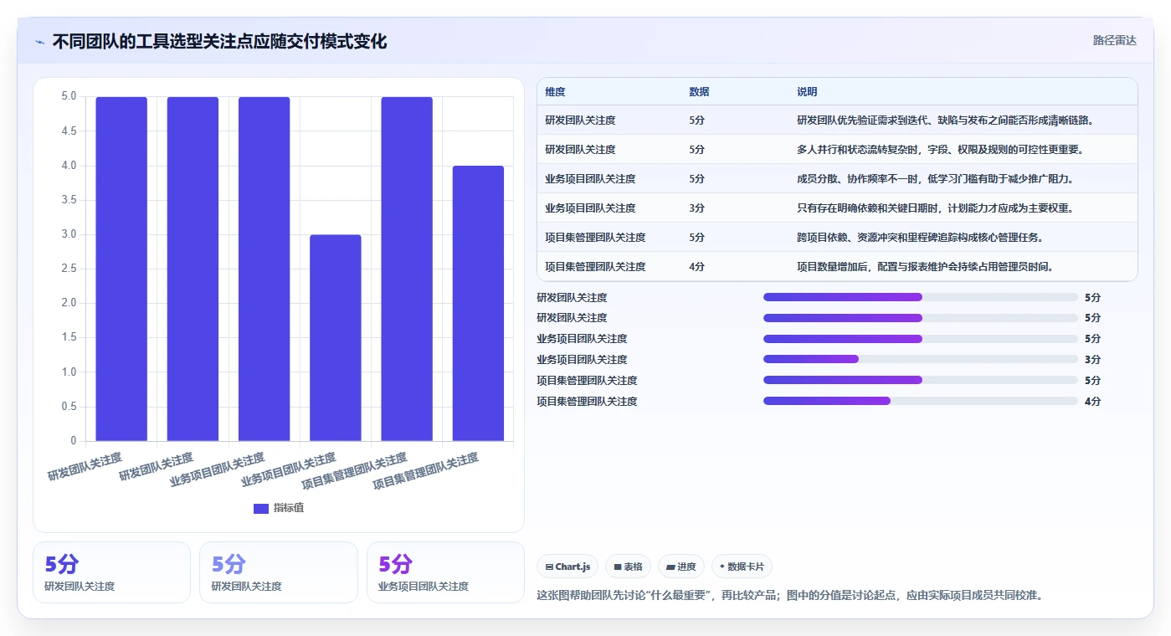Click the description 项目数量增加后，配置与报表维护会持续占用管理员时间
The width and height of the screenshot is (1171, 636).
(x=925, y=267)
